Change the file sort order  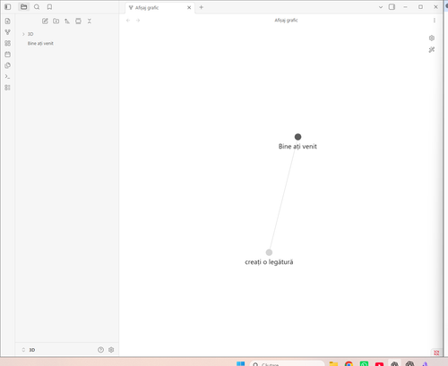coord(67,21)
